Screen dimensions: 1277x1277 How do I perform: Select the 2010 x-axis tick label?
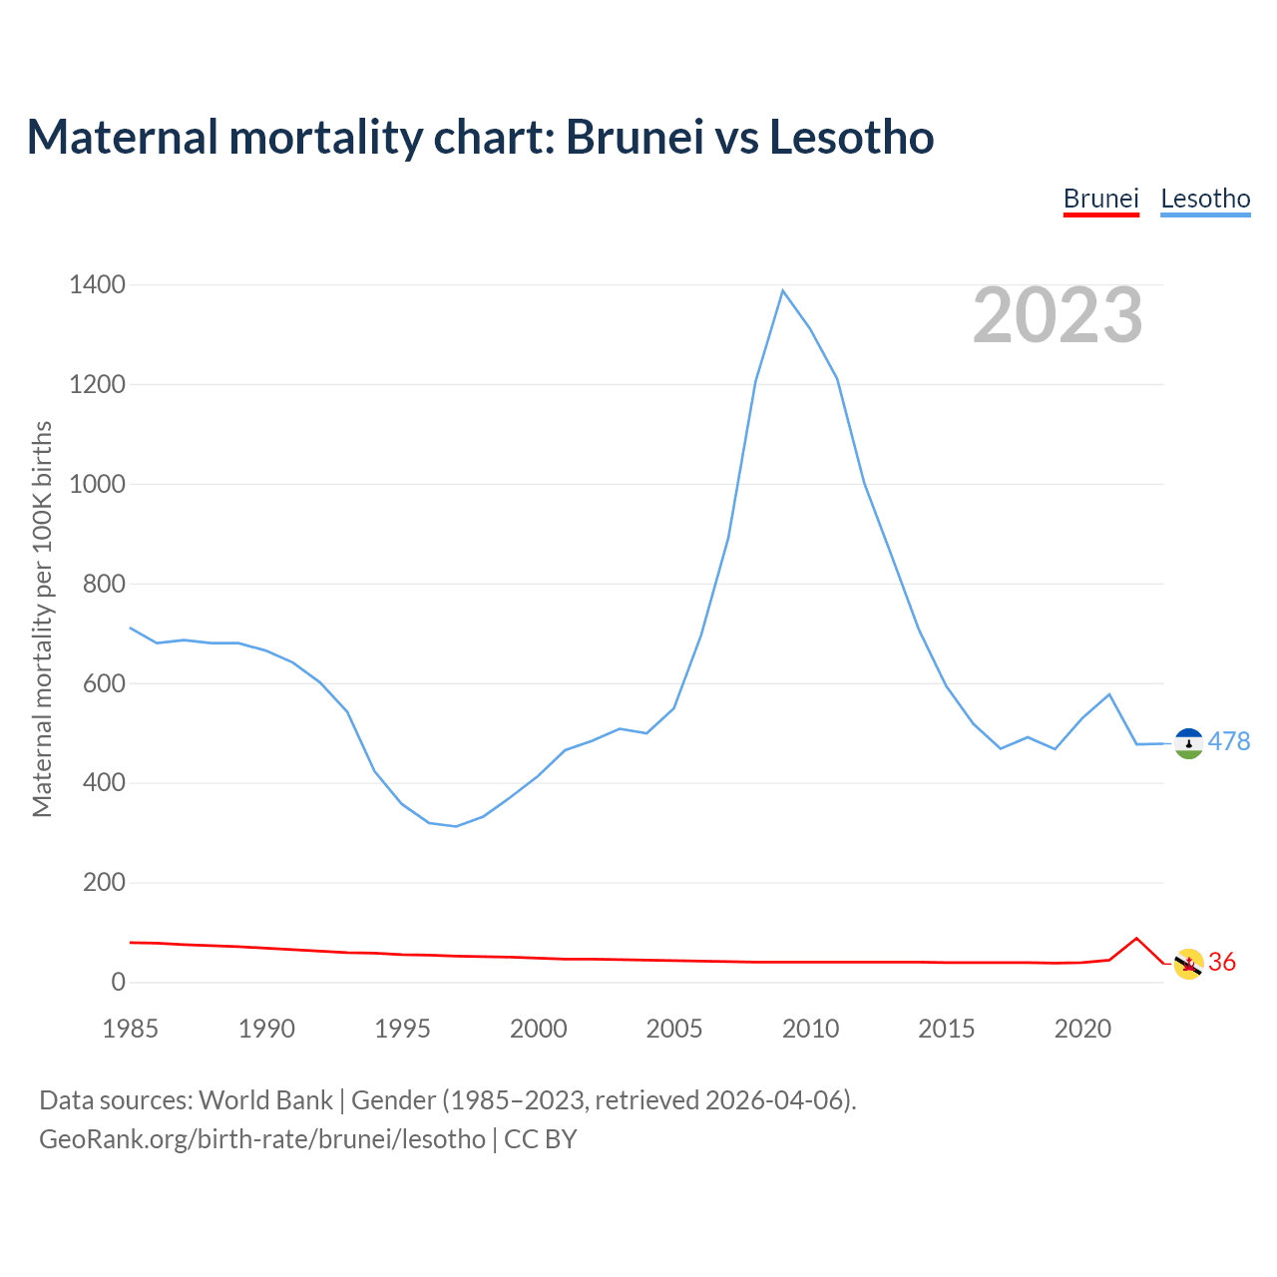(x=810, y=1029)
